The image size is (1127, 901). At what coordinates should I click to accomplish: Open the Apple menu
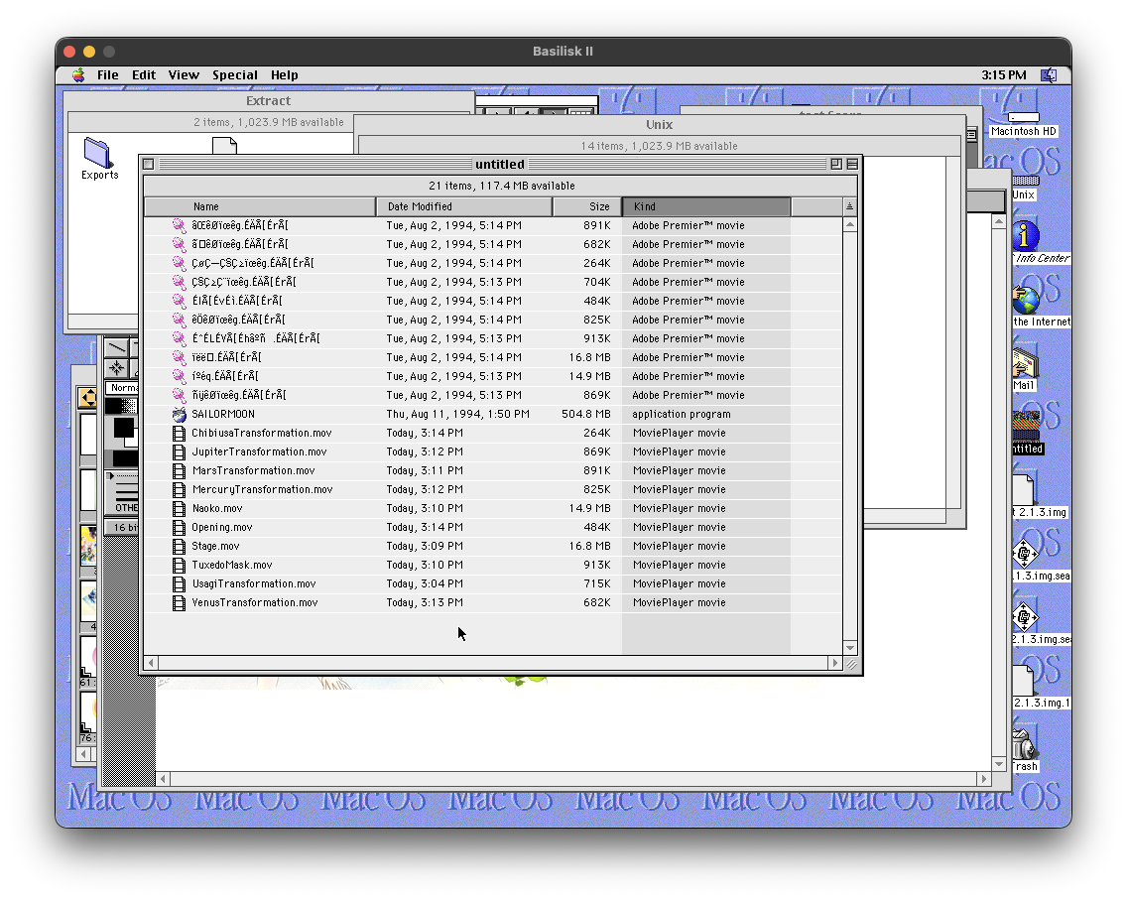point(78,75)
